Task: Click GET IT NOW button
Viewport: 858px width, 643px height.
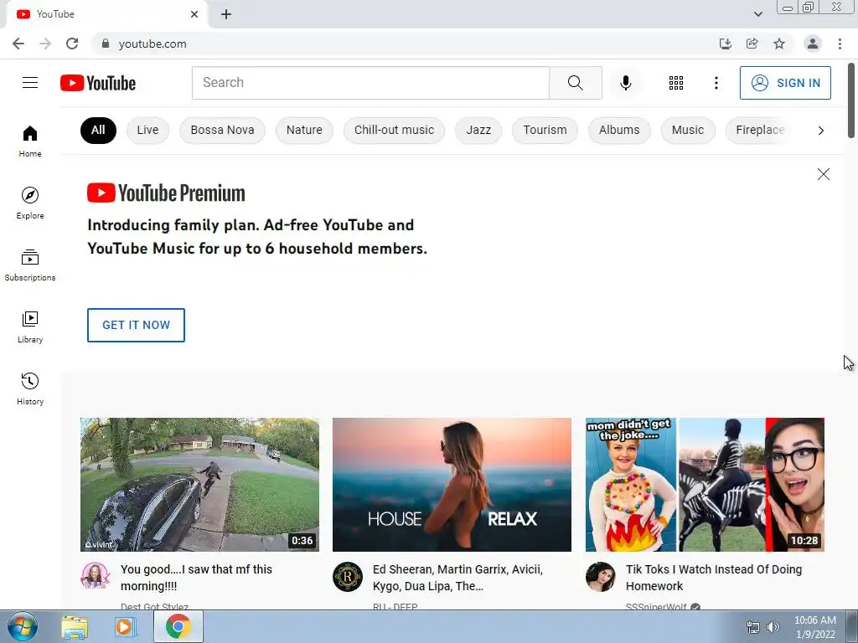Action: click(137, 325)
